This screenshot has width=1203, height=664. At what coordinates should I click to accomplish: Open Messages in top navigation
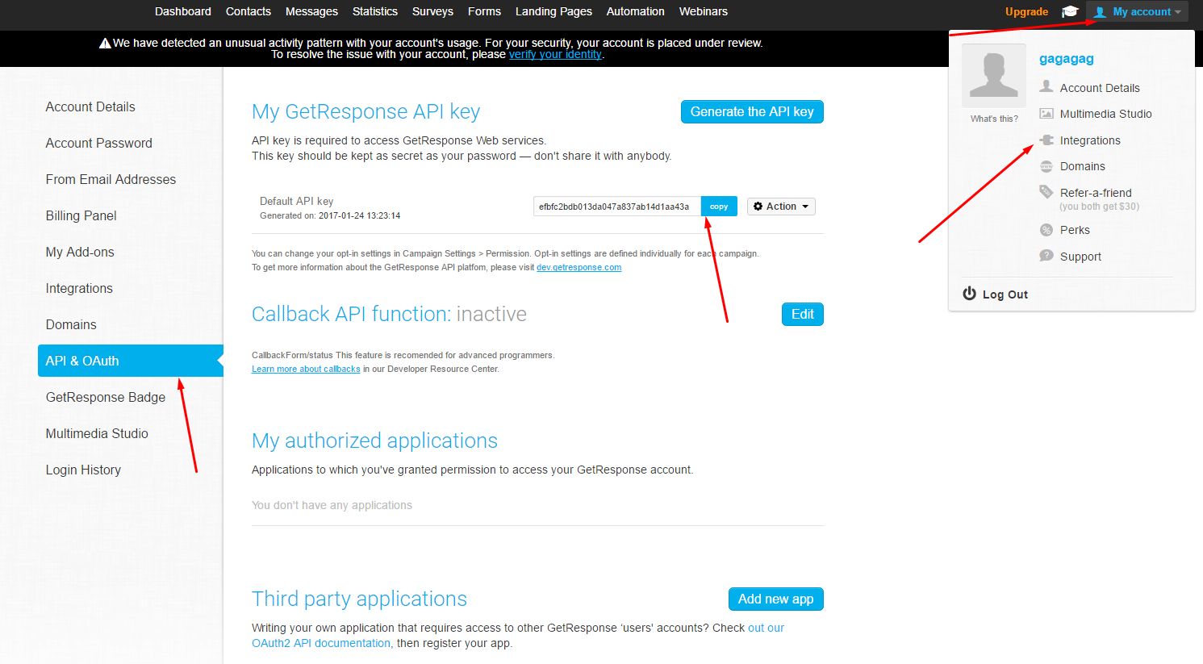pos(311,11)
